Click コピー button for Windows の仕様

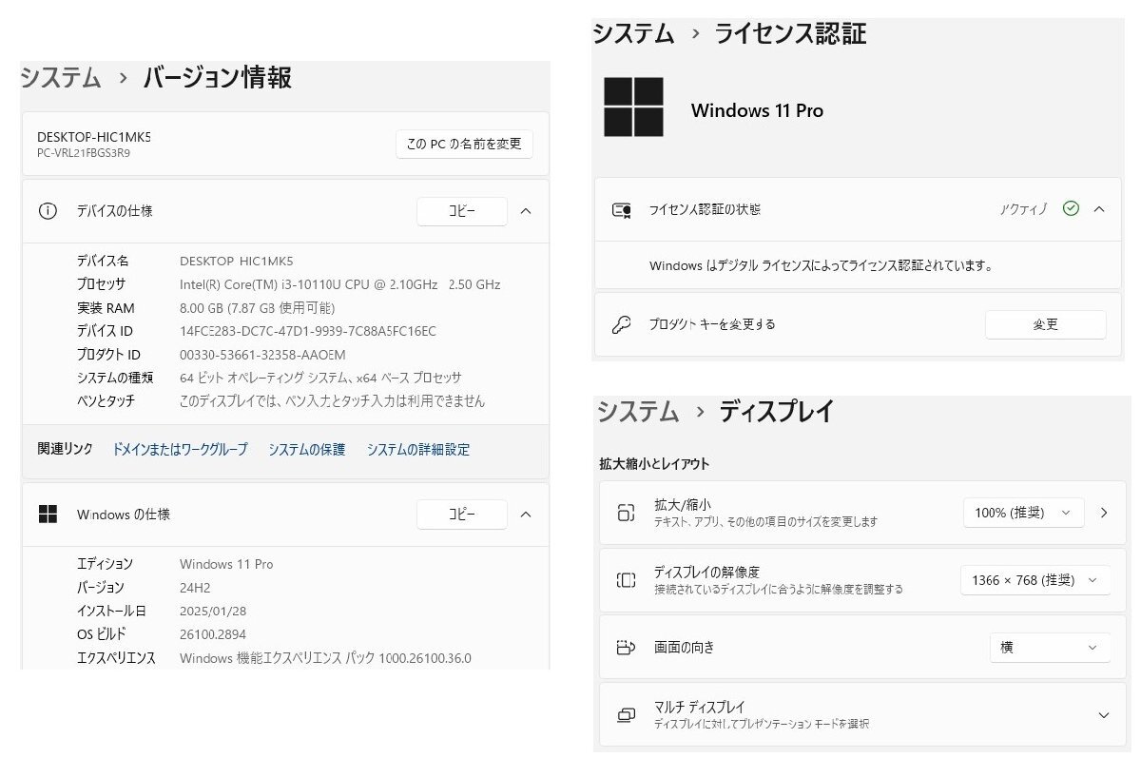tap(462, 515)
